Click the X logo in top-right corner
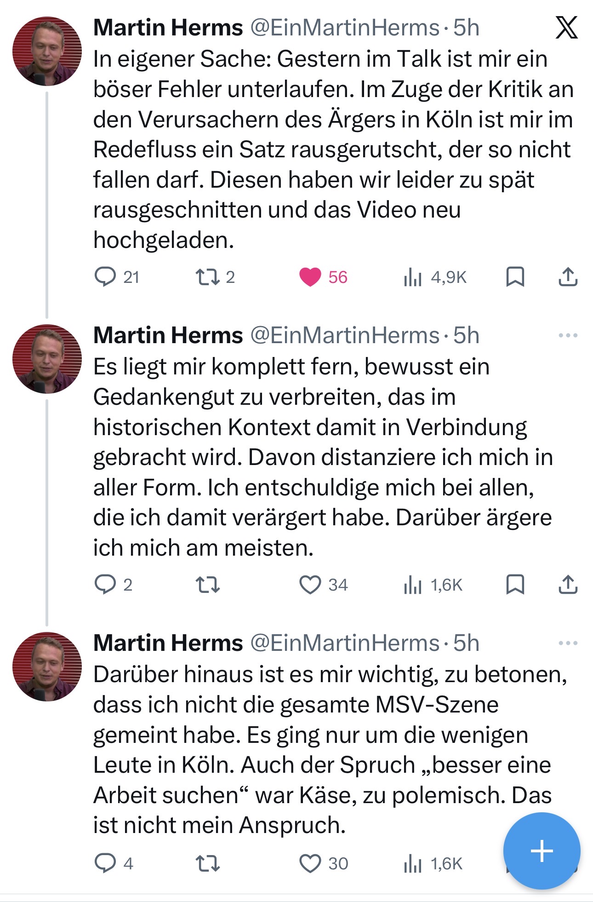The image size is (593, 902). 566,28
